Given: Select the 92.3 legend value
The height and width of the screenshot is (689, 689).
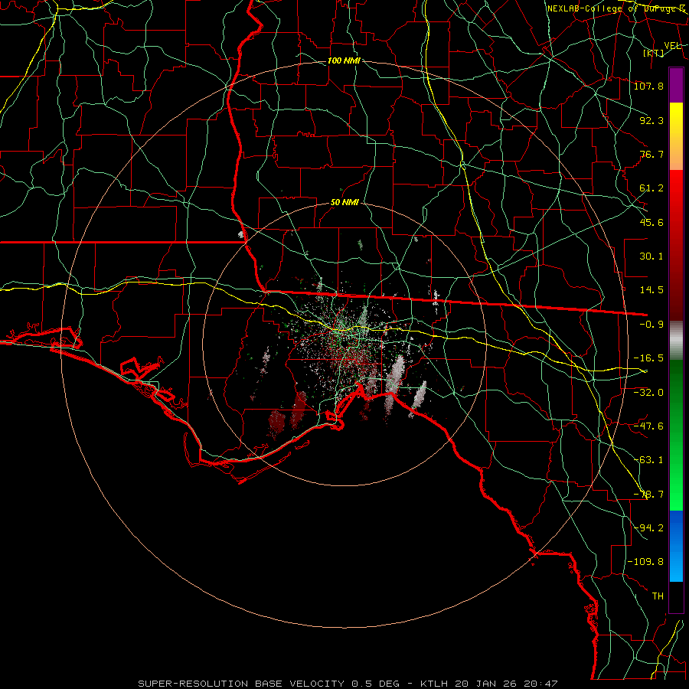Looking at the screenshot, I should tap(651, 120).
